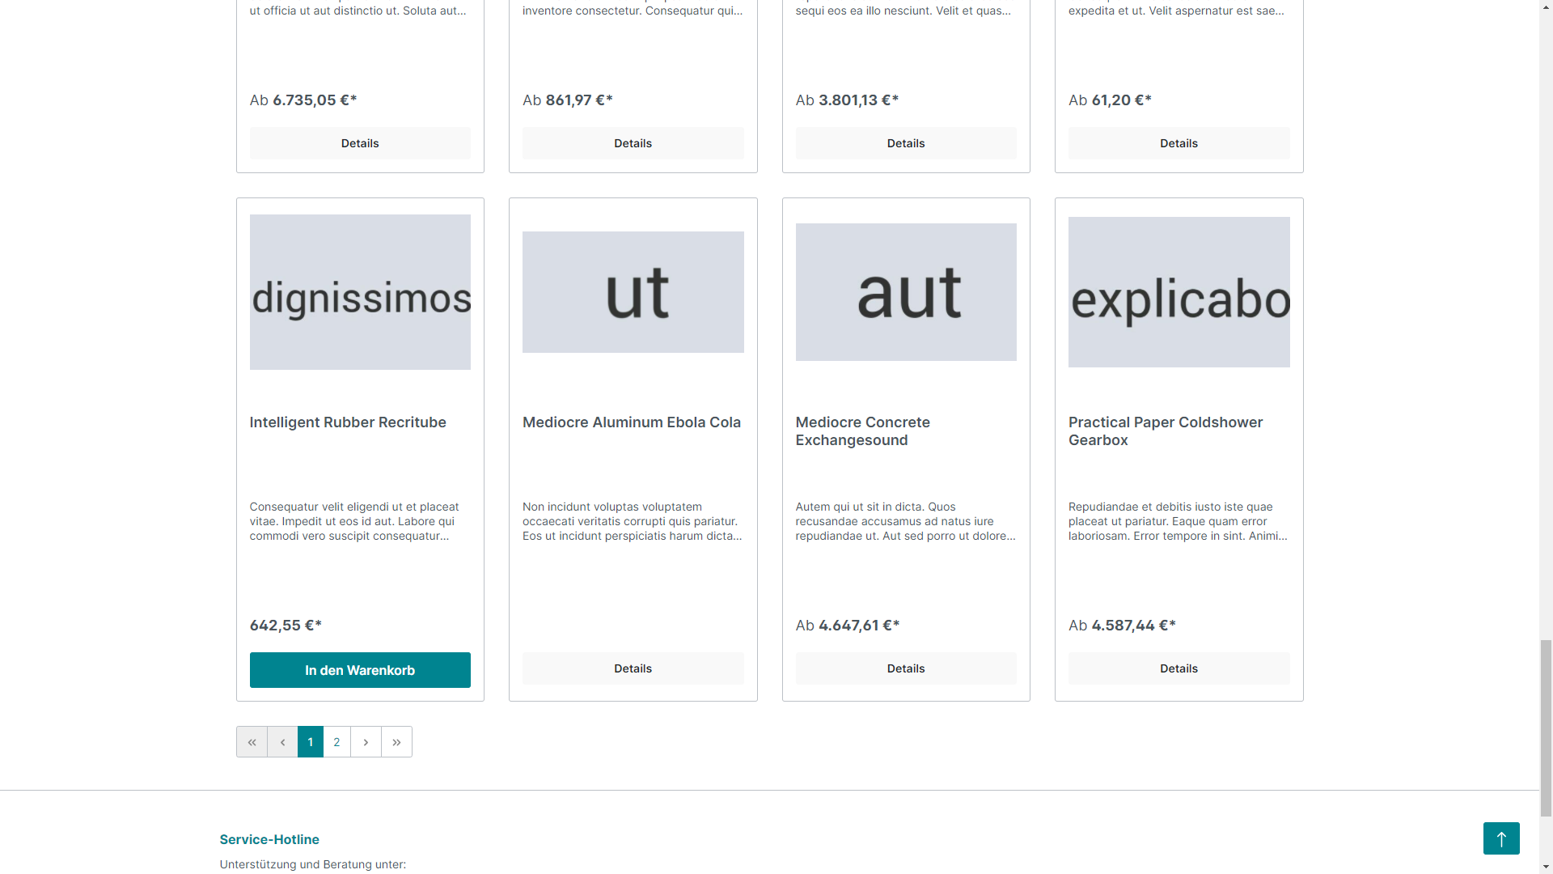Open Details for product priced 3.801,13 €
This screenshot has width=1553, height=874.
click(x=906, y=143)
